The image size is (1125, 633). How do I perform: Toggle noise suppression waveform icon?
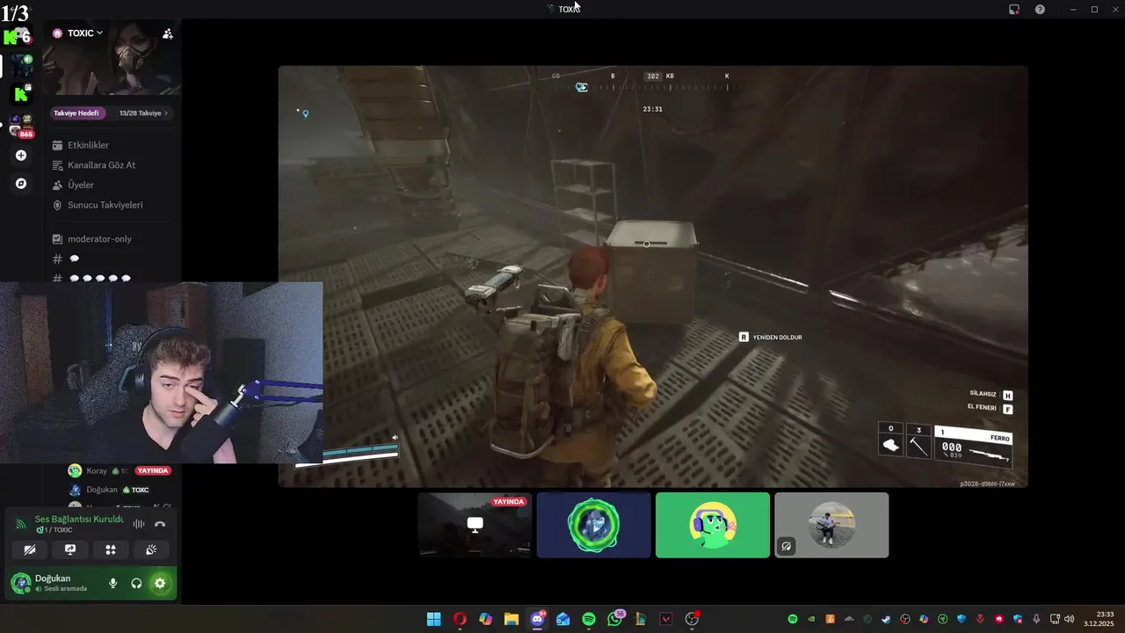[x=138, y=524]
